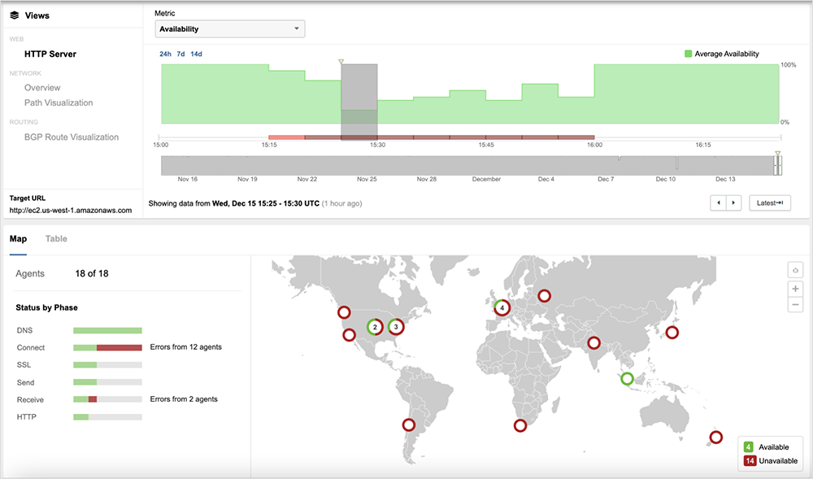The image size is (813, 479).
Task: Open BGP Route Visualization view
Action: (x=72, y=137)
